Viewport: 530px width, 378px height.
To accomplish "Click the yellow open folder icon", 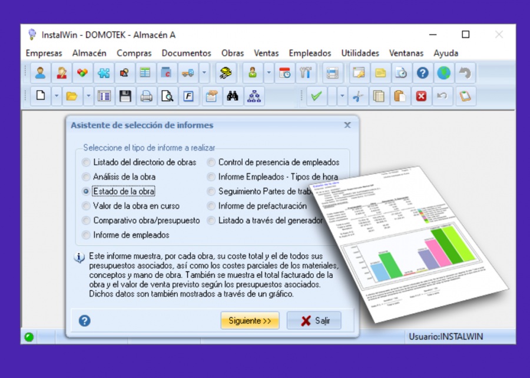I will 72,97.
